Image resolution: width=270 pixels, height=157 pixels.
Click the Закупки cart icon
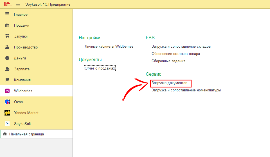(8, 36)
